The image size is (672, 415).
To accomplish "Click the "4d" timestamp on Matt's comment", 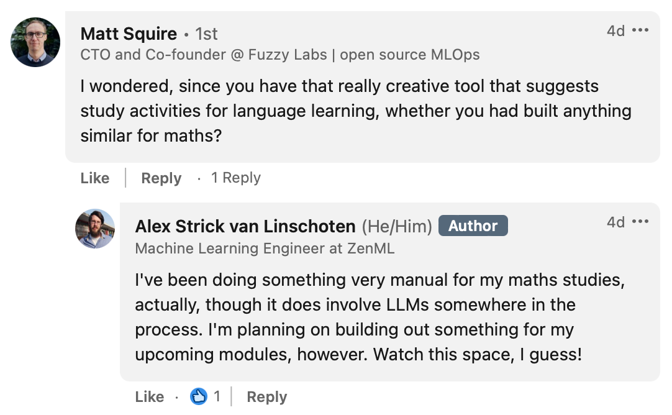I will (615, 30).
